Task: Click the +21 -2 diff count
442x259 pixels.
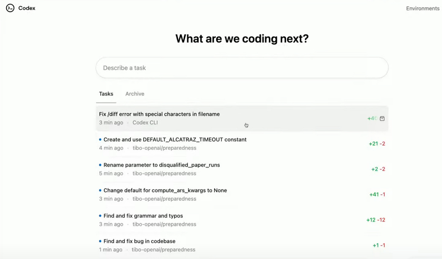Action: coord(377,144)
